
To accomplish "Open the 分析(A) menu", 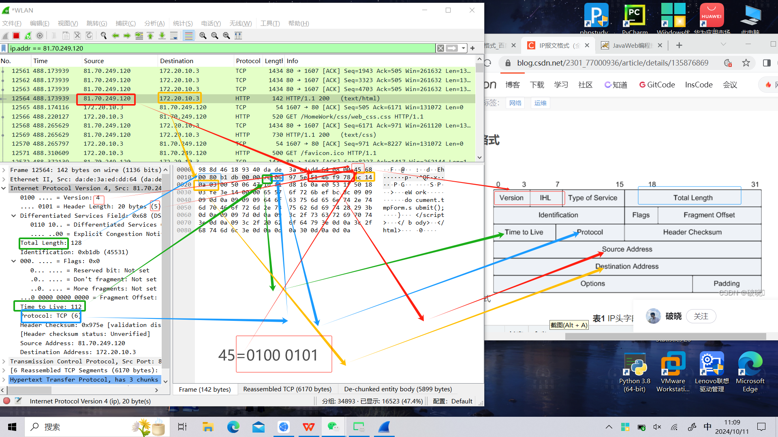I will pos(154,23).
